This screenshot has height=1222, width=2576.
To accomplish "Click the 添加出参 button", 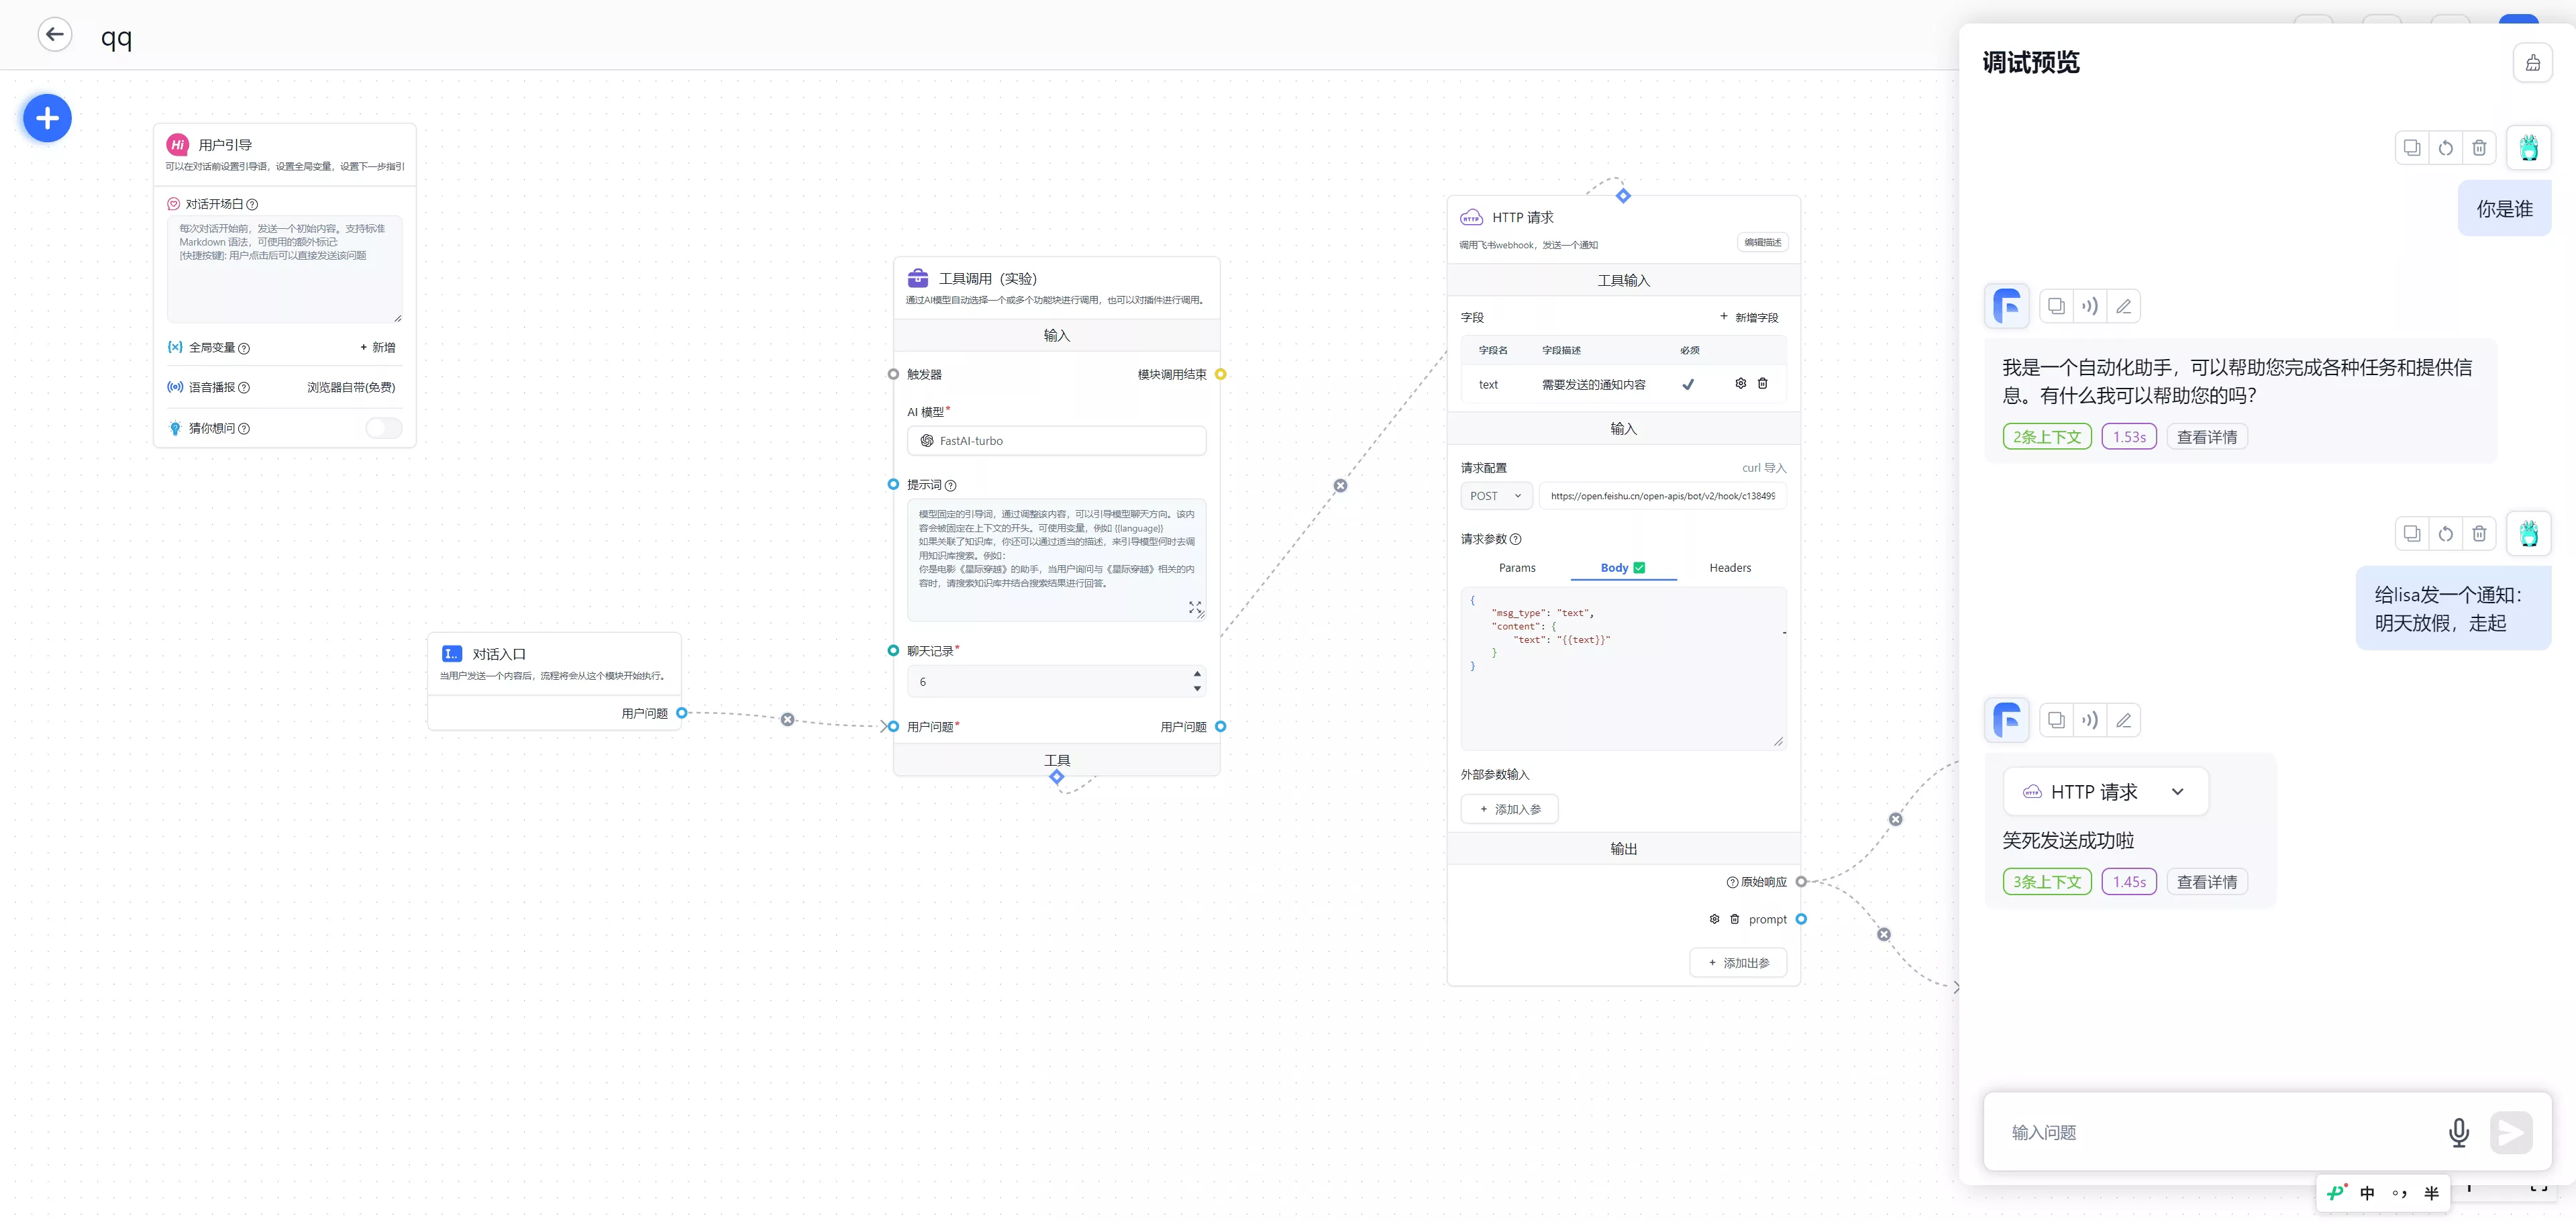I will pyautogui.click(x=1738, y=963).
